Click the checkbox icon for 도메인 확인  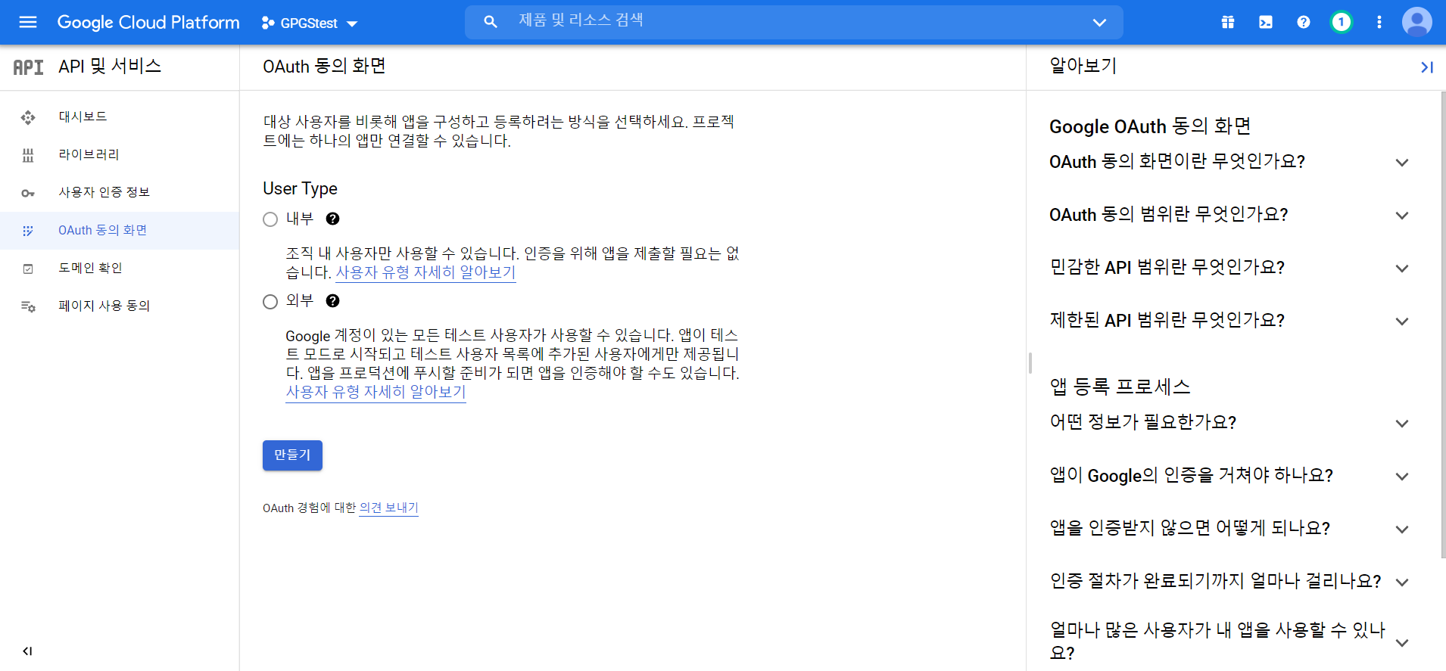coord(28,269)
